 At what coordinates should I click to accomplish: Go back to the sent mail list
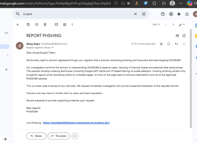click(18, 25)
